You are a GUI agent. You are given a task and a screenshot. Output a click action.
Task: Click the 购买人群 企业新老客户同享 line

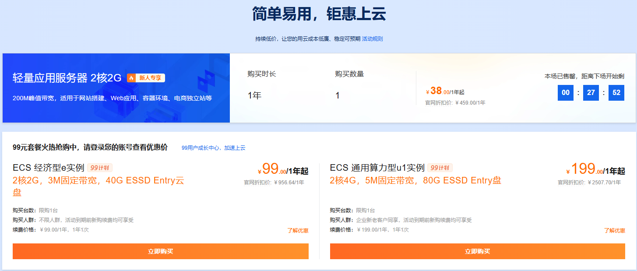pyautogui.click(x=401, y=220)
